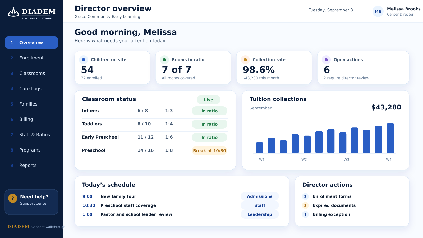Click the Billing exception count badge
423x238 pixels.
[305, 214]
